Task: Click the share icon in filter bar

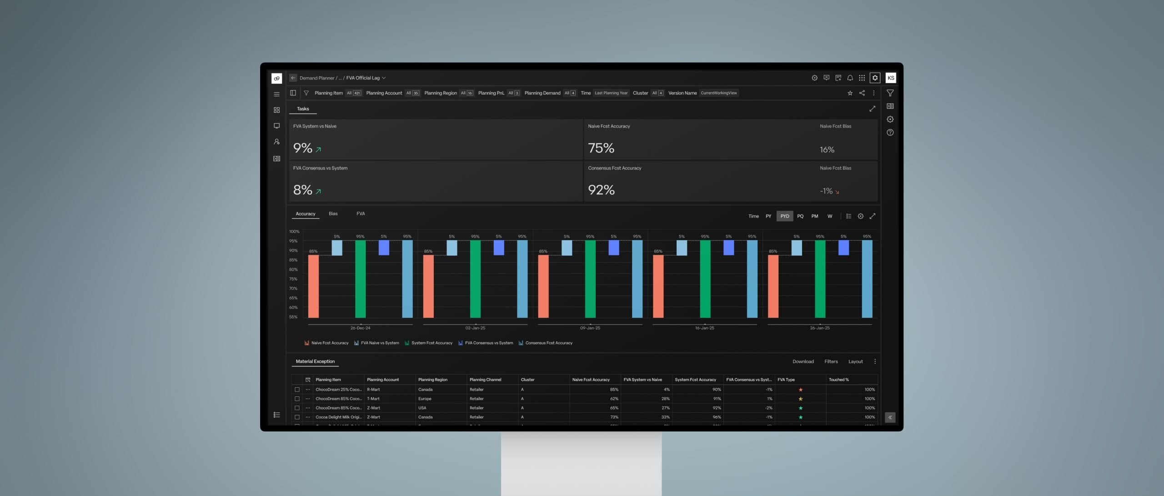Action: (x=862, y=93)
